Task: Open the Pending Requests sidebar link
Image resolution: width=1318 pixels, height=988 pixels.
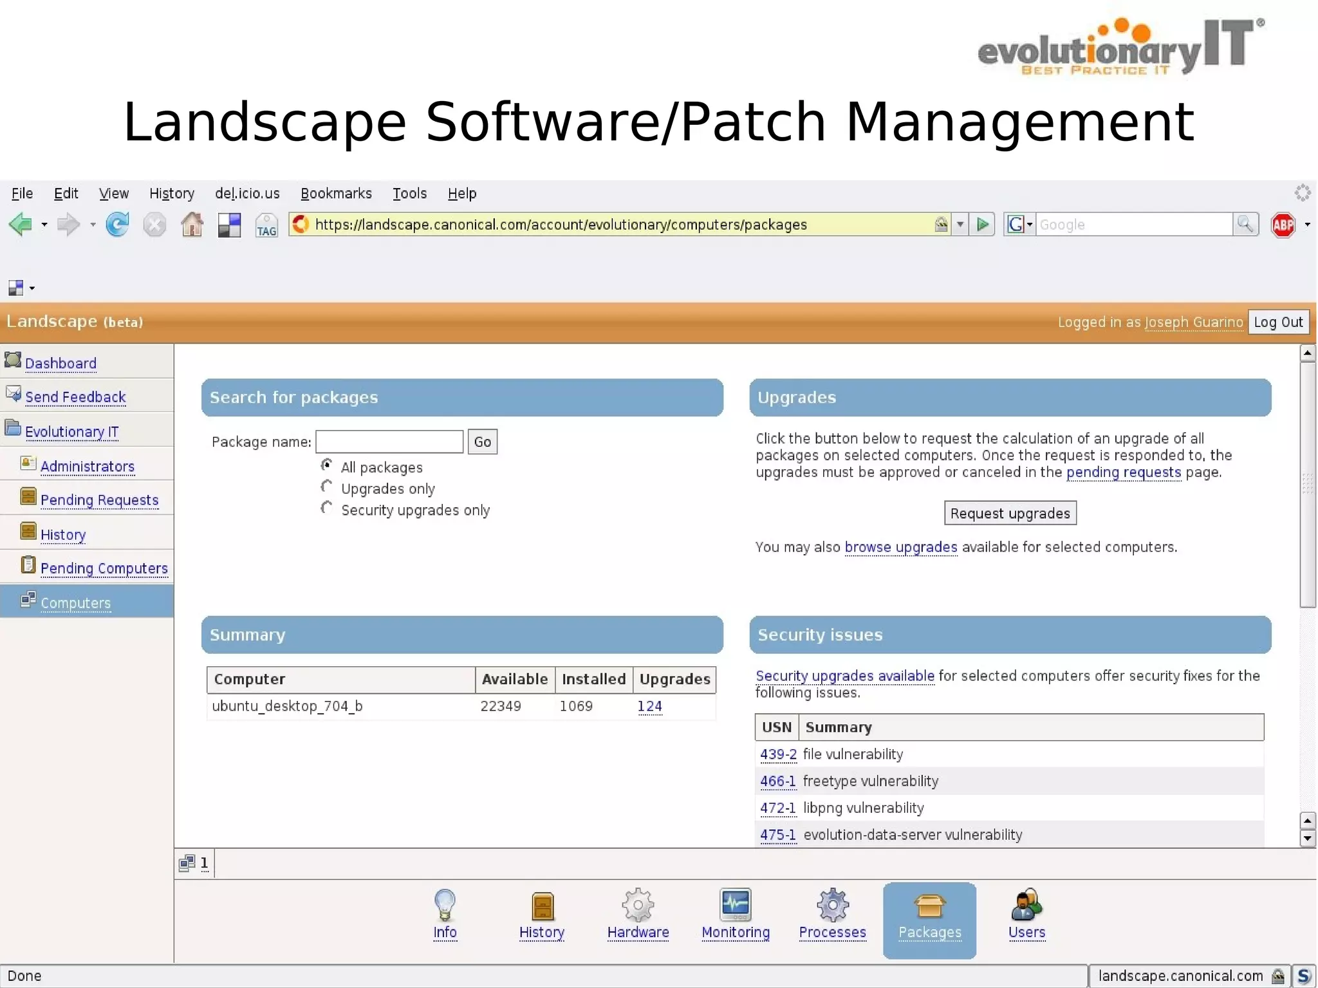Action: point(99,500)
